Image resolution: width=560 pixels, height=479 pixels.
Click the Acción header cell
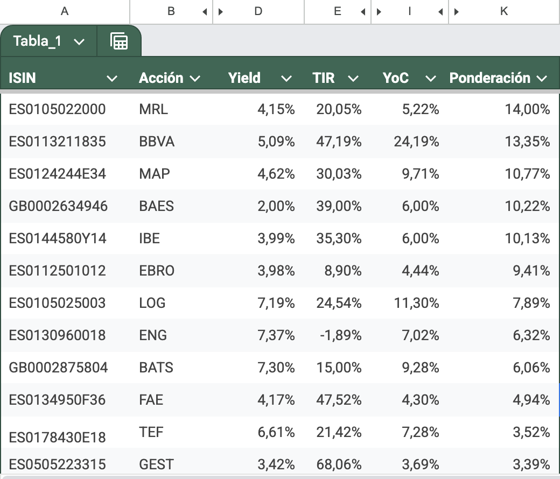(171, 73)
